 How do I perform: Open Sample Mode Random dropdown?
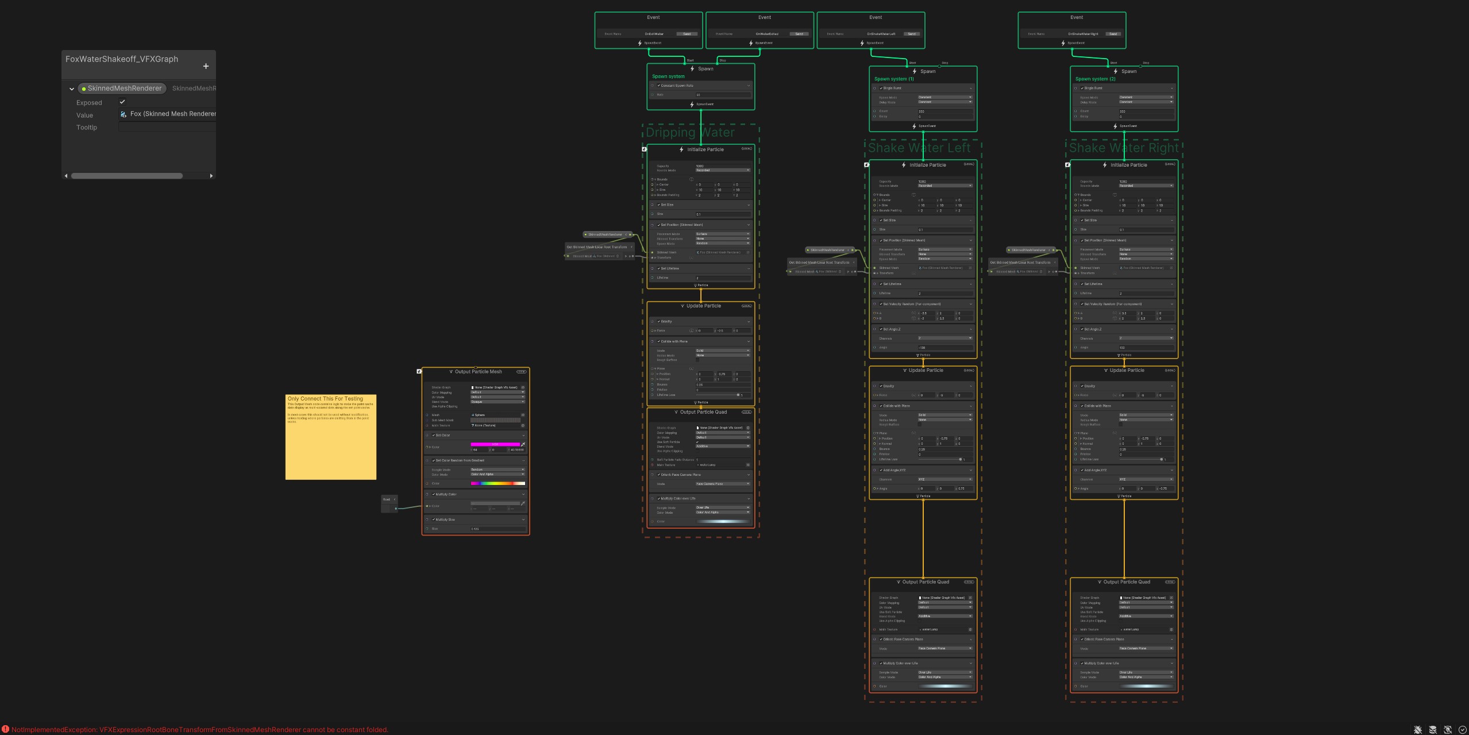point(497,470)
